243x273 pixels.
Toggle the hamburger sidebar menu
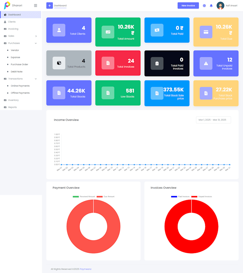[35, 6]
